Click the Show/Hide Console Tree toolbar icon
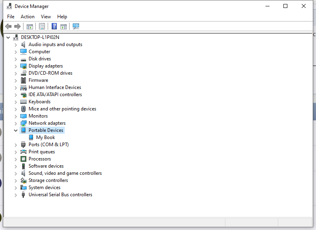Viewport: 316px width, 230px height. click(30, 26)
